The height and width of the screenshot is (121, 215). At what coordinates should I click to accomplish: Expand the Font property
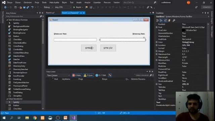click(157, 27)
